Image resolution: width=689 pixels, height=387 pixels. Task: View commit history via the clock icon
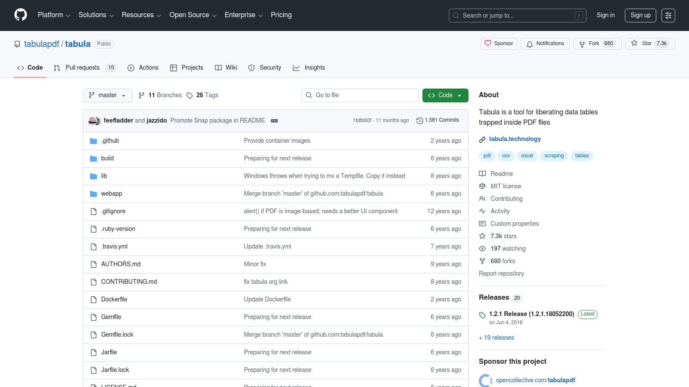[x=420, y=121]
